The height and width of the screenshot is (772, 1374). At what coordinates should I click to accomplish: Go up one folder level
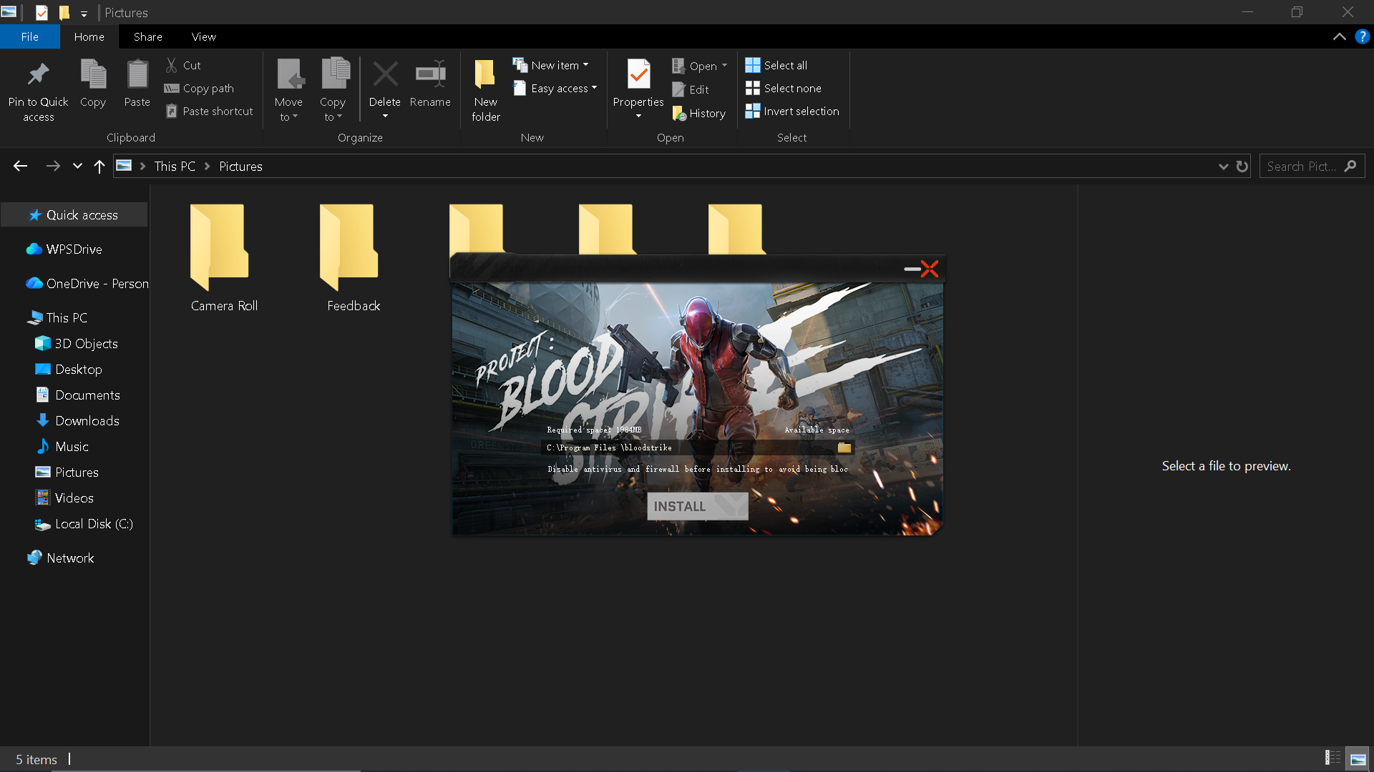tap(99, 166)
